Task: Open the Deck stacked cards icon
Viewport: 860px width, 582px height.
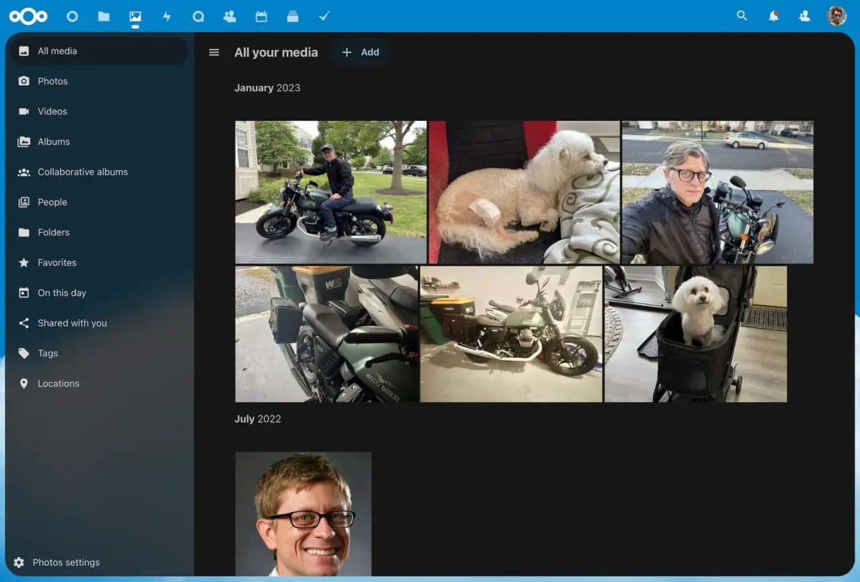Action: [293, 16]
